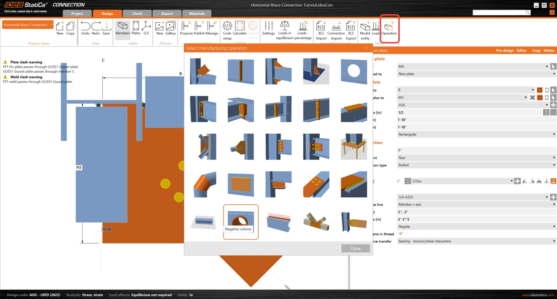The width and height of the screenshot is (557, 299).
Task: Click the thickness 1/2 input field
Action: pyautogui.click(x=470, y=112)
